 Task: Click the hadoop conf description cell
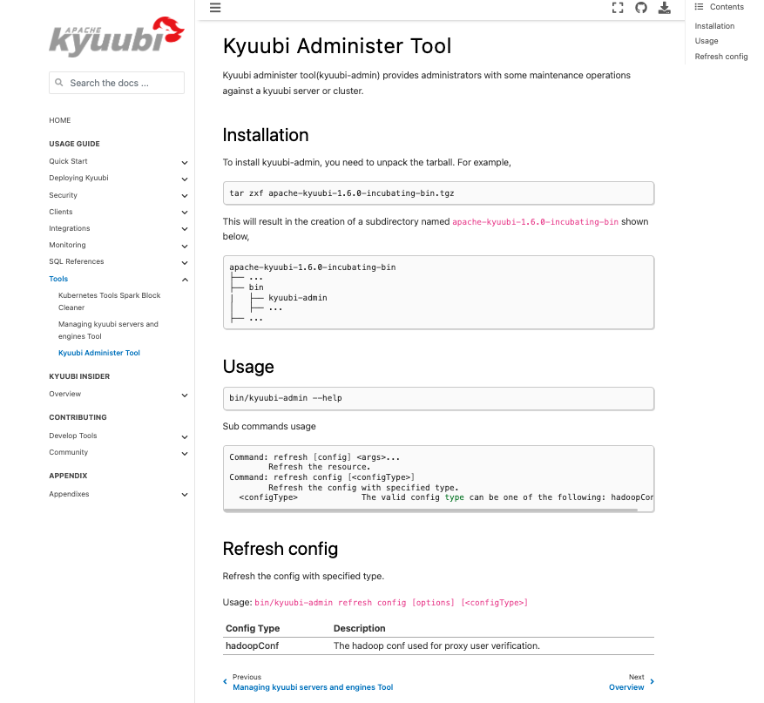point(436,646)
